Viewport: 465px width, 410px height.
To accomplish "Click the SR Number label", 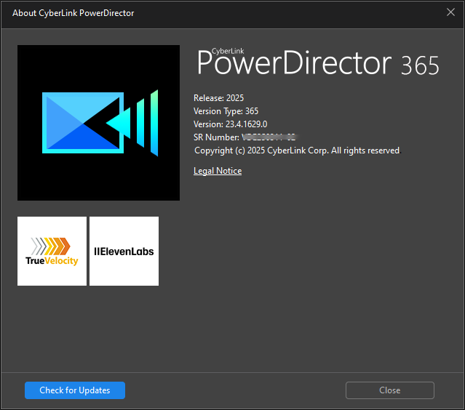I will (x=216, y=137).
